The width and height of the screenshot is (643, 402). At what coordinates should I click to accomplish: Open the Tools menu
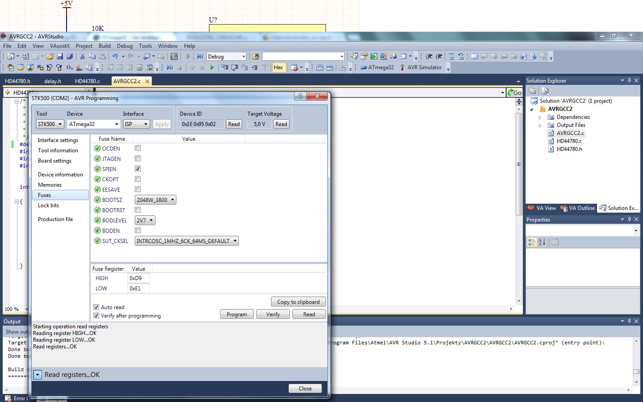(x=145, y=46)
